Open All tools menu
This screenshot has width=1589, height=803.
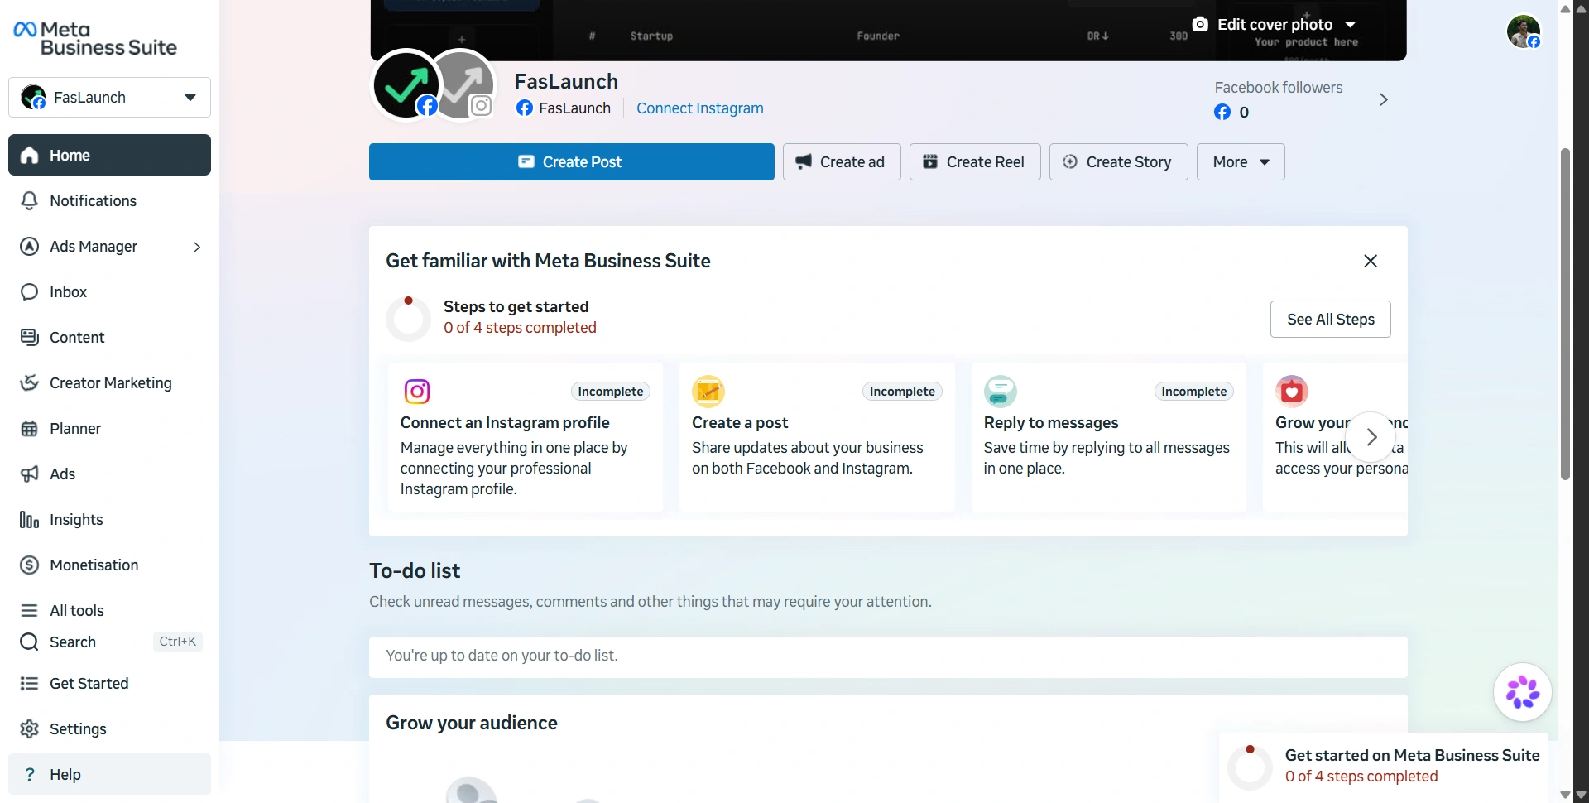click(x=109, y=610)
